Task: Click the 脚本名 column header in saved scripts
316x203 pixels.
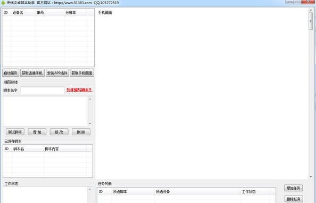Action: pos(28,149)
